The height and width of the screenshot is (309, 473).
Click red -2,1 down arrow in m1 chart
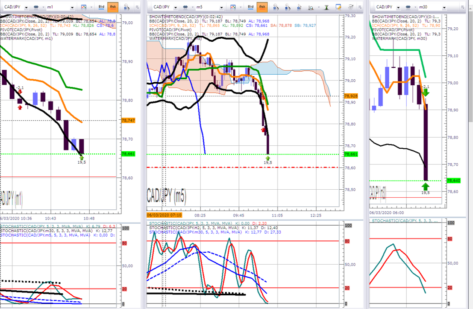[20, 92]
